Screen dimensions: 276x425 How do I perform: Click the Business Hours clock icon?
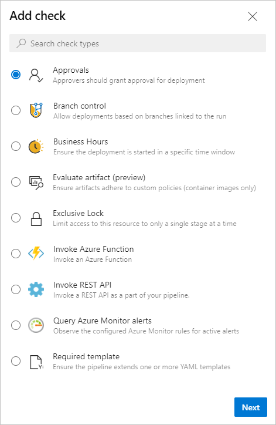[36, 146]
